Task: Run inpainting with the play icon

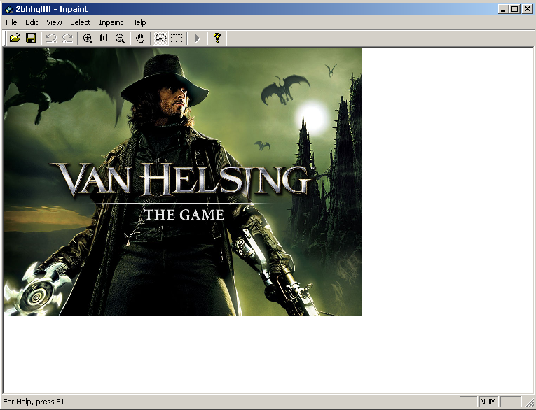Action: pyautogui.click(x=197, y=38)
